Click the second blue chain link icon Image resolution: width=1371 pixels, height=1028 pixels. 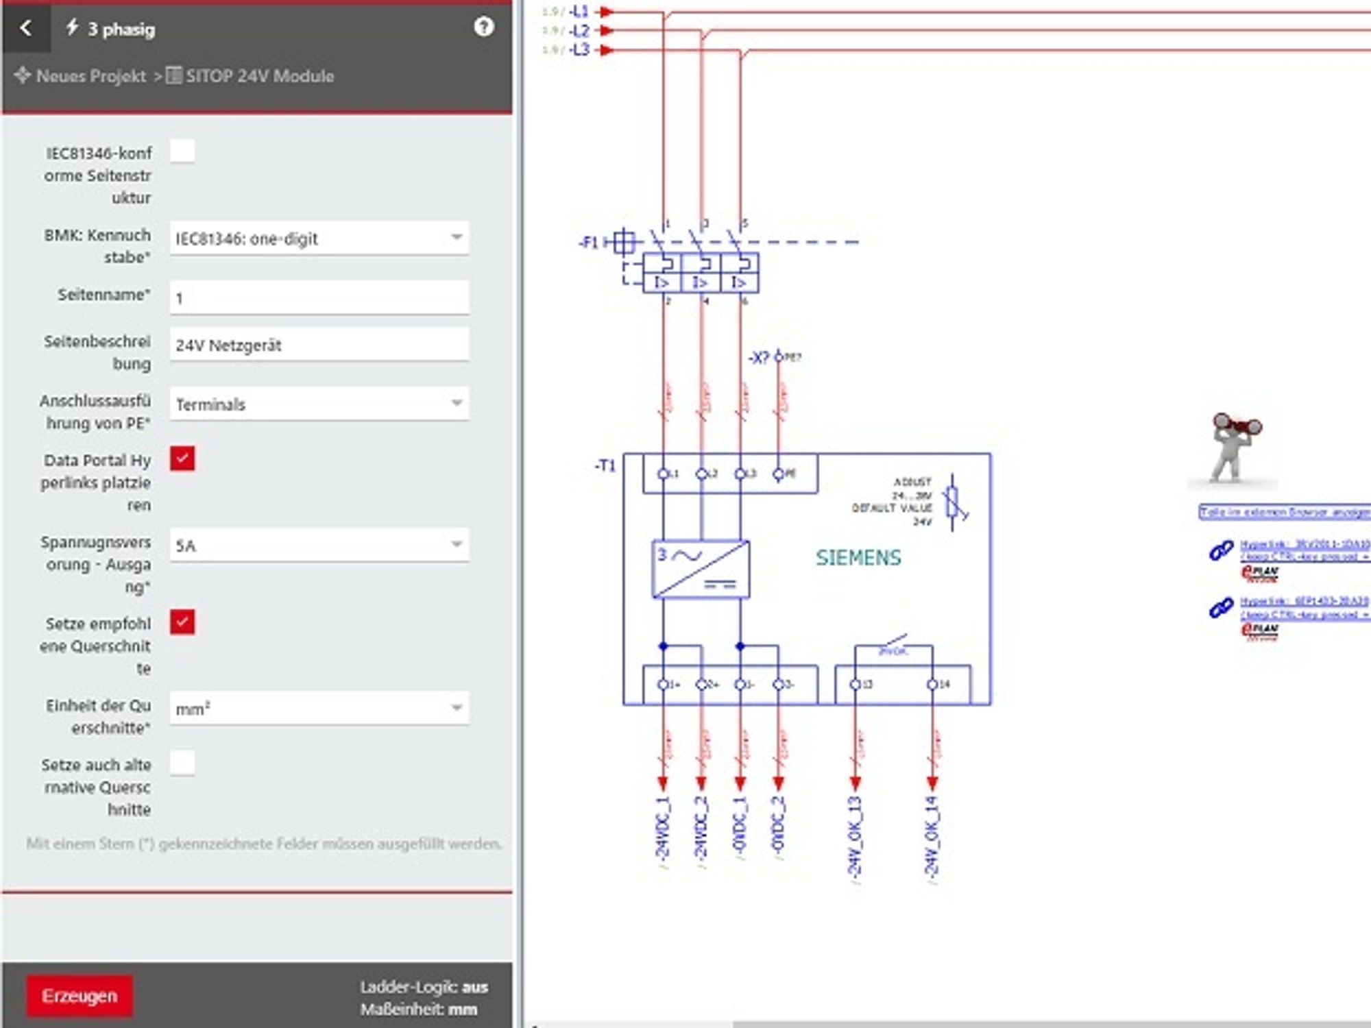point(1221,608)
